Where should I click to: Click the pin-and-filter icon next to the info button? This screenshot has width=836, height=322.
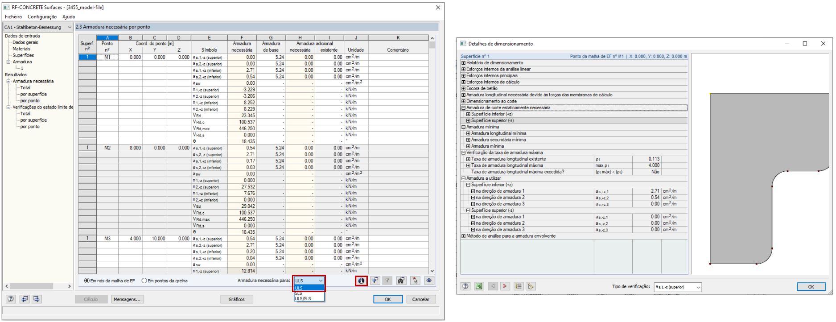(375, 281)
